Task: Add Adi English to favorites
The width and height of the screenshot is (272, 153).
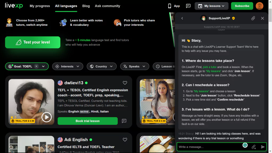Action: (x=125, y=140)
